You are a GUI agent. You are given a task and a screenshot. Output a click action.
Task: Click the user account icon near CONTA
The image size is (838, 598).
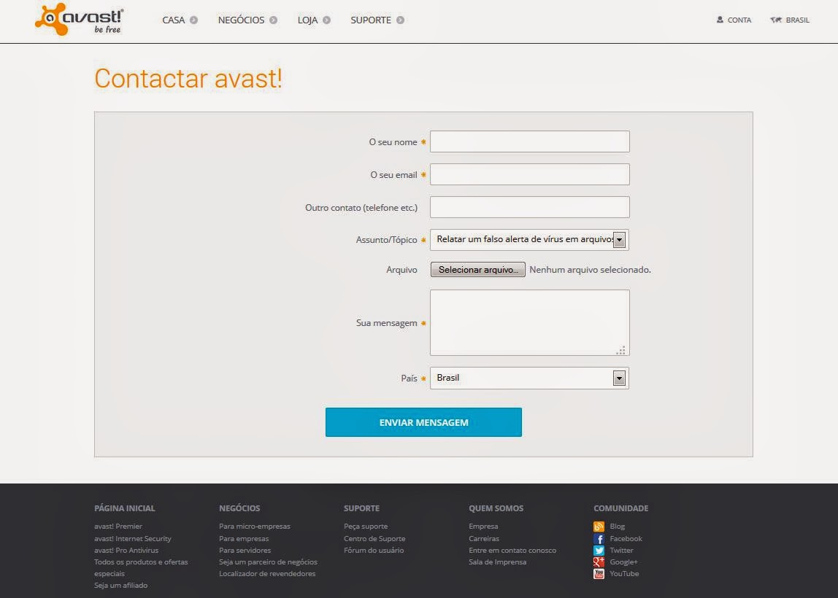tap(720, 20)
